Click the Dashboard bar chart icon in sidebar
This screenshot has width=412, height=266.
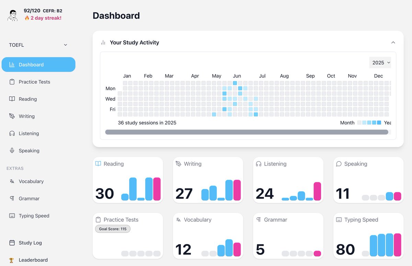12,64
